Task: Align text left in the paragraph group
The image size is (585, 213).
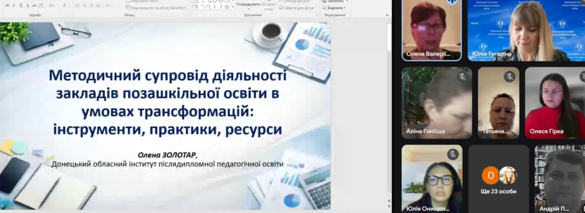Action: (x=78, y=5)
